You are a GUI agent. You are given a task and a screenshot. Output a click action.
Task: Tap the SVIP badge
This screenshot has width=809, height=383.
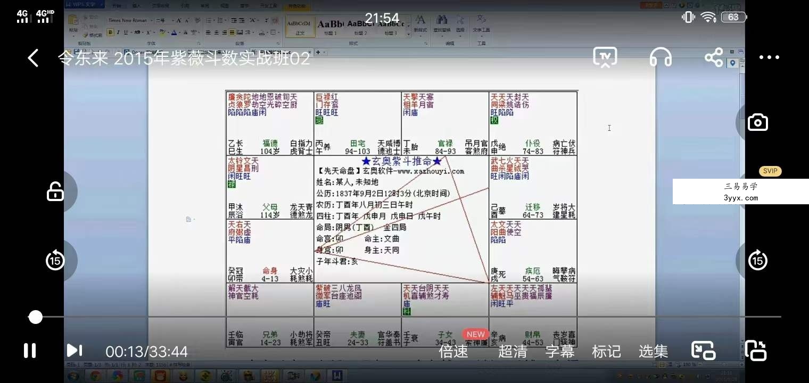click(x=770, y=171)
